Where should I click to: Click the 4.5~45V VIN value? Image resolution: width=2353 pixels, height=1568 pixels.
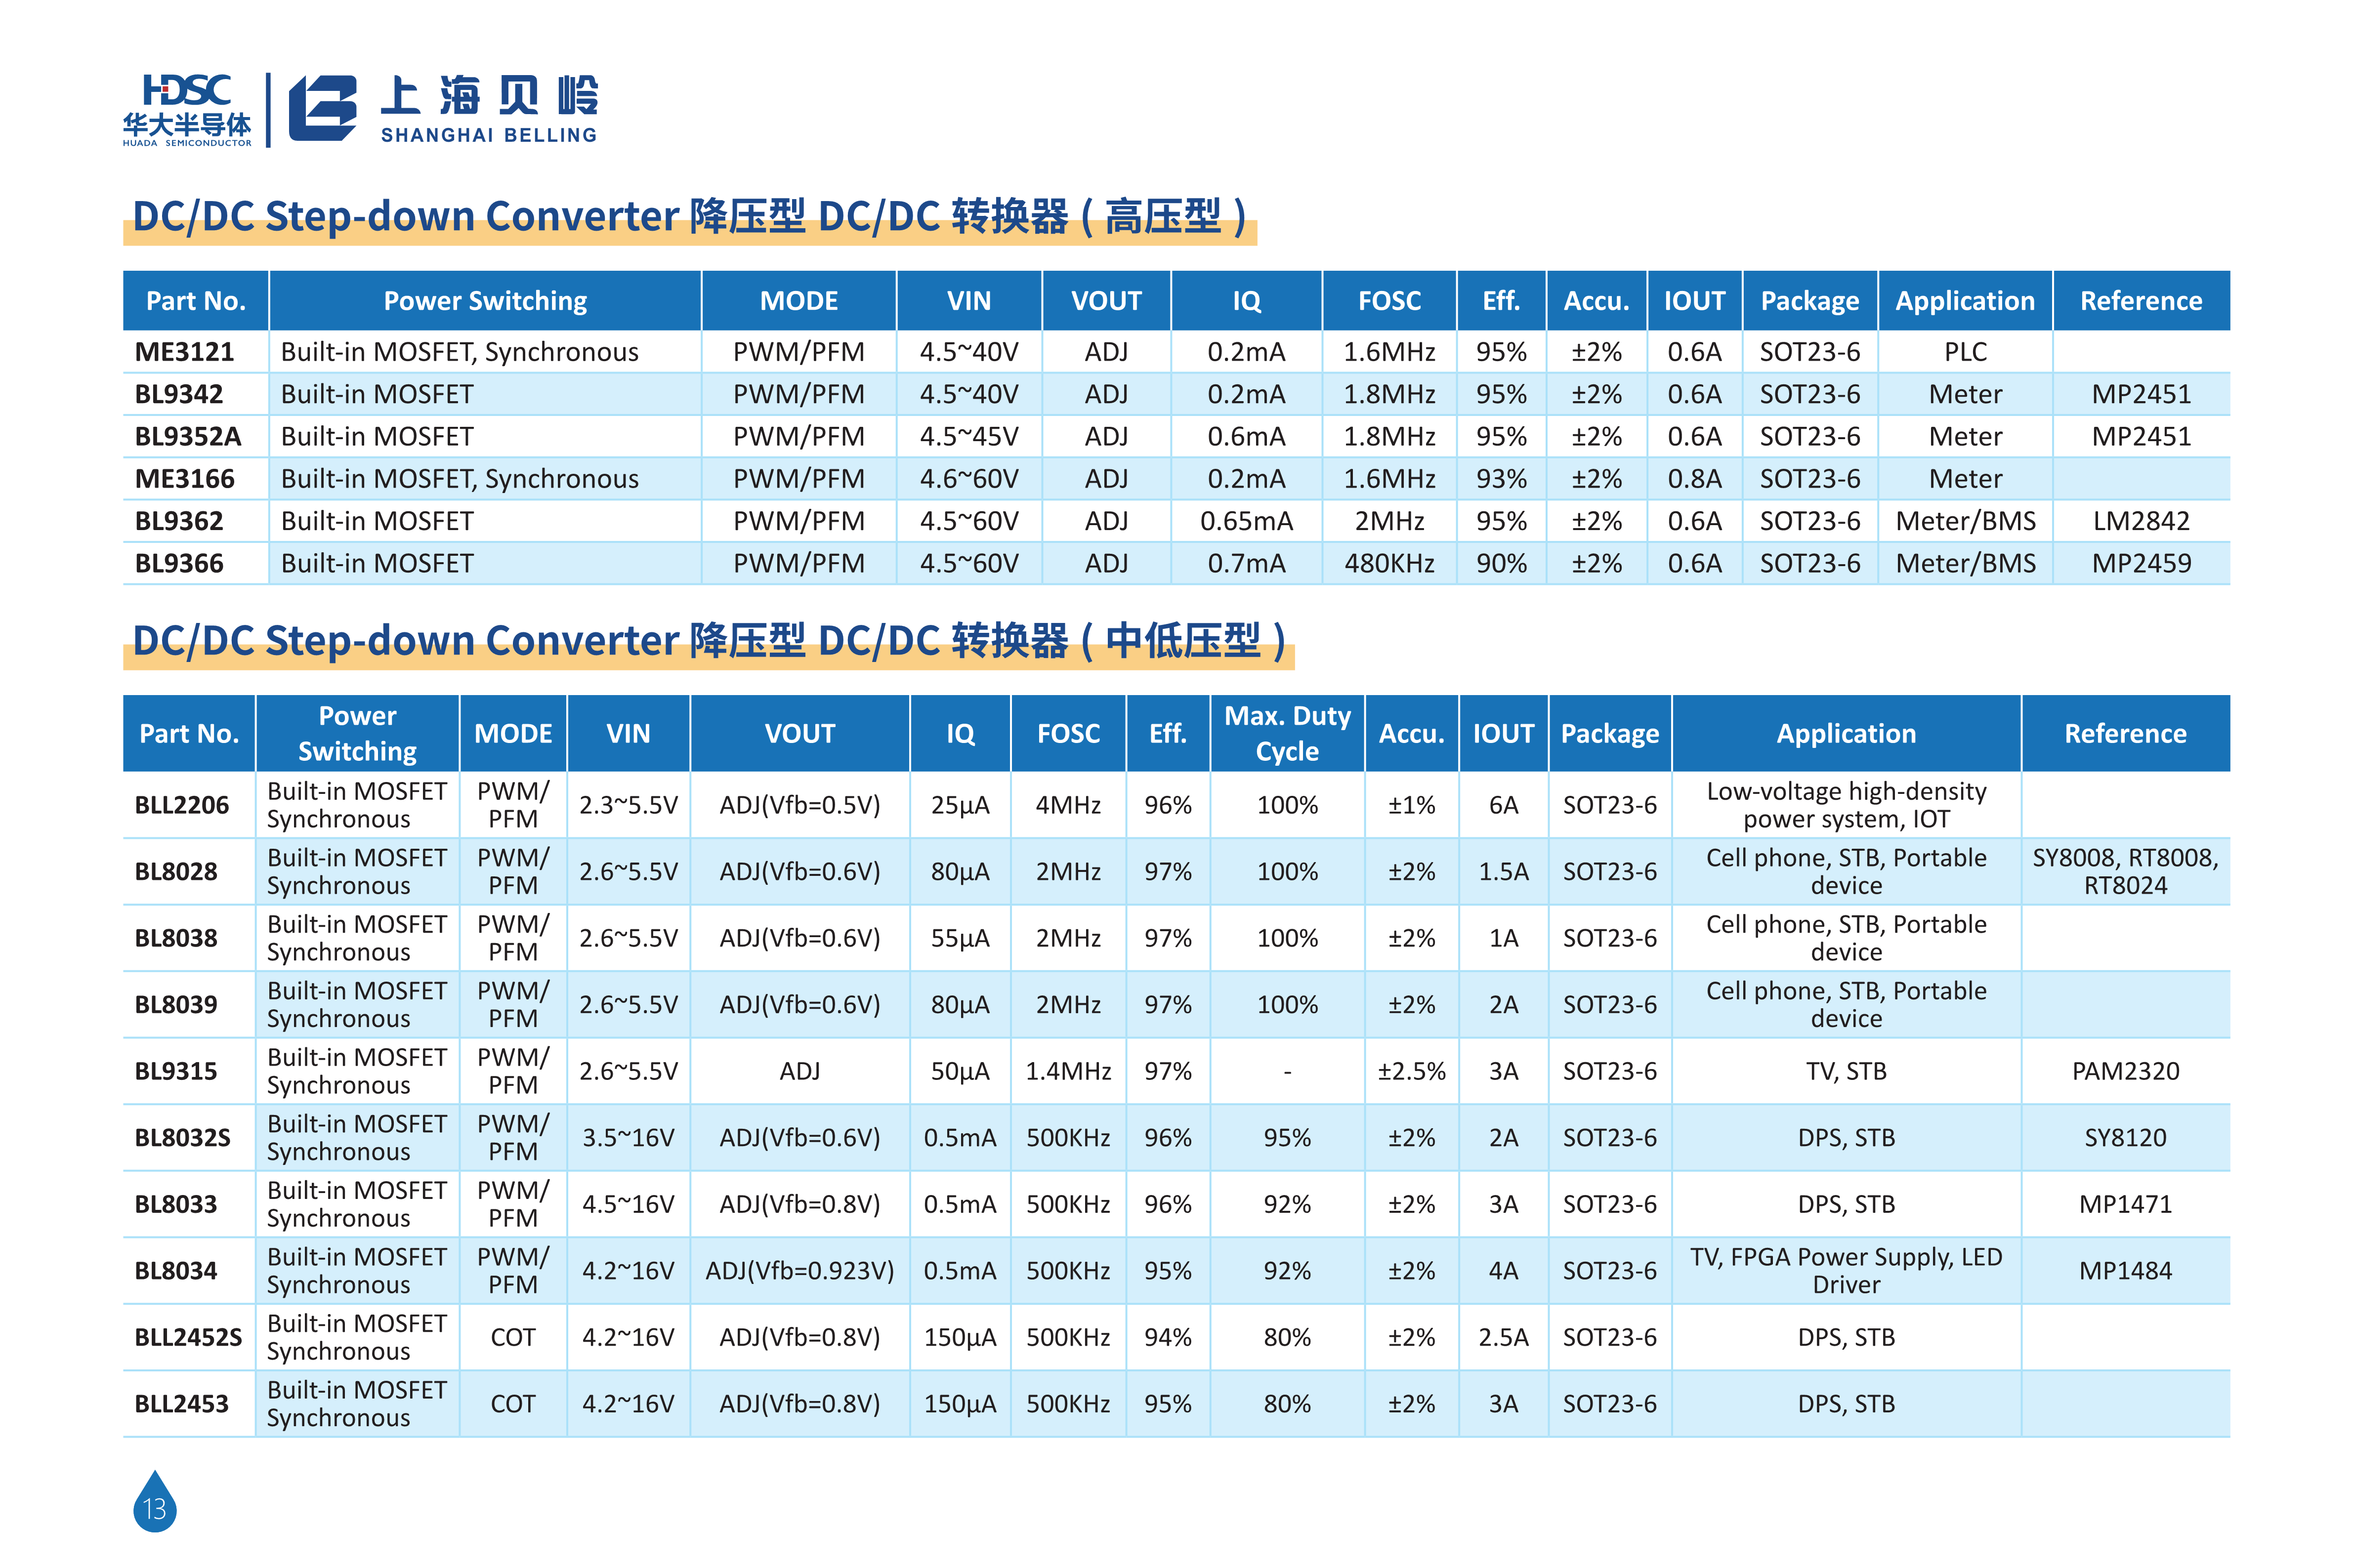(x=969, y=436)
